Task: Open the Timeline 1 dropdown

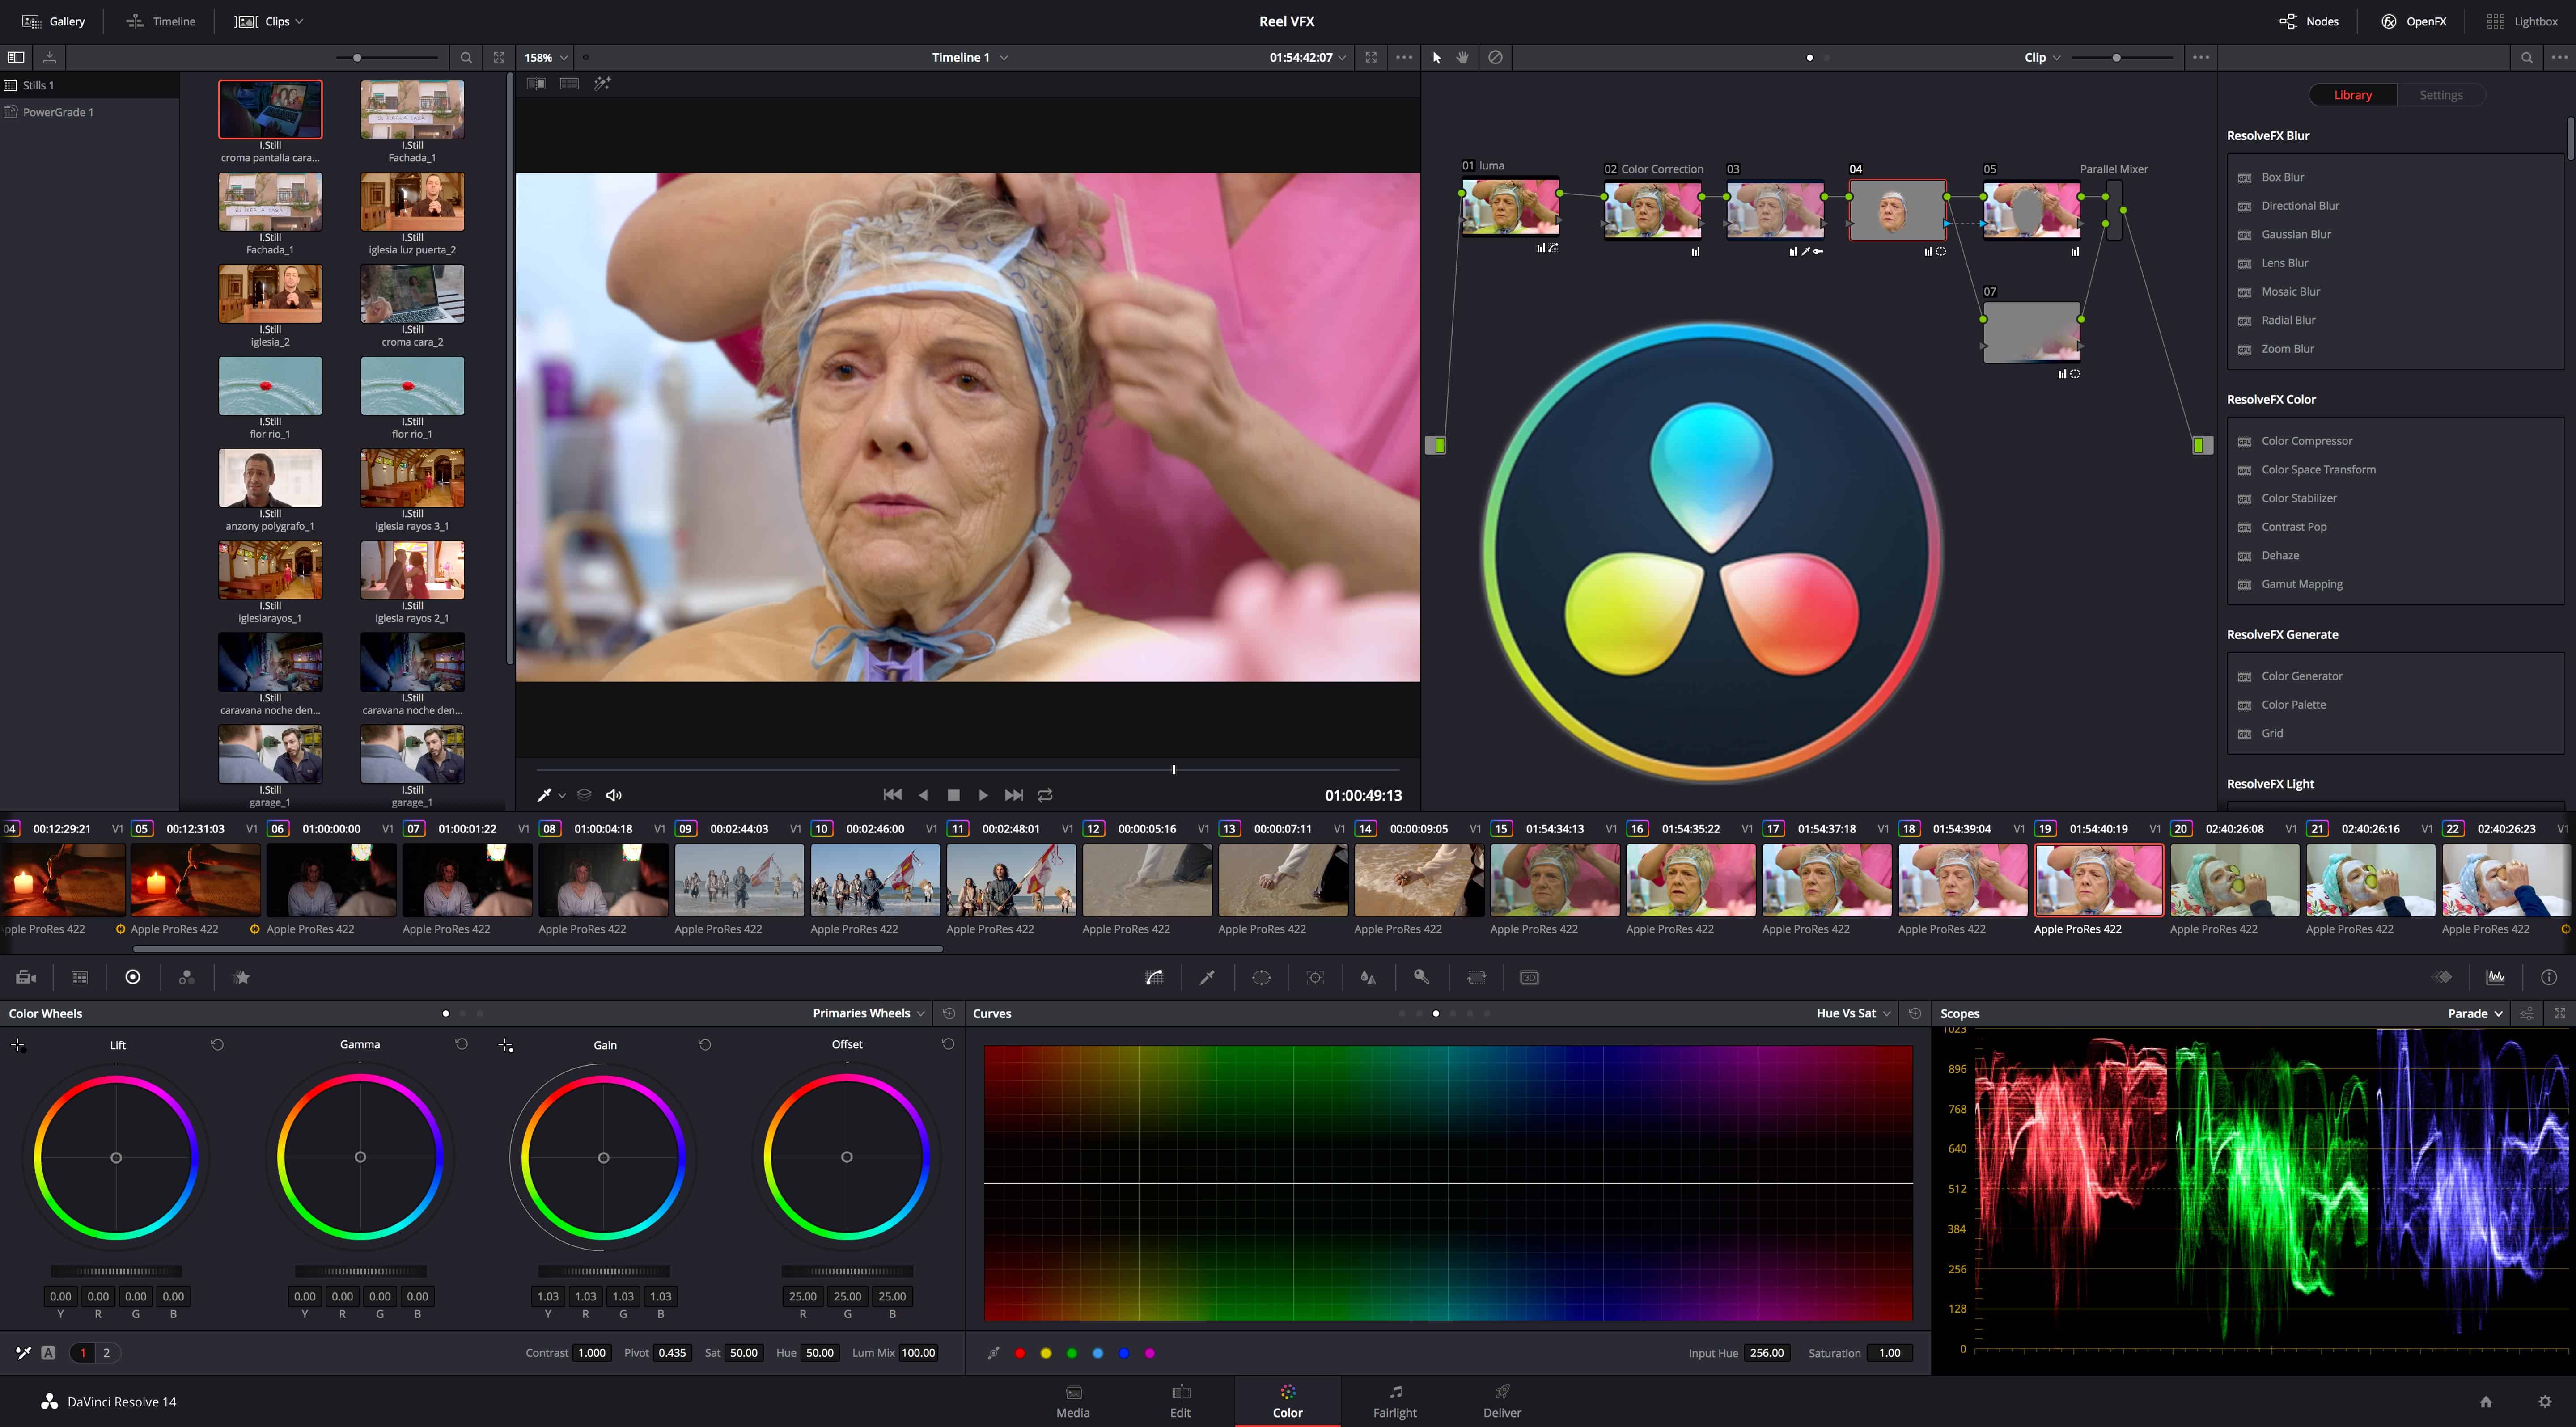Action: coord(969,58)
